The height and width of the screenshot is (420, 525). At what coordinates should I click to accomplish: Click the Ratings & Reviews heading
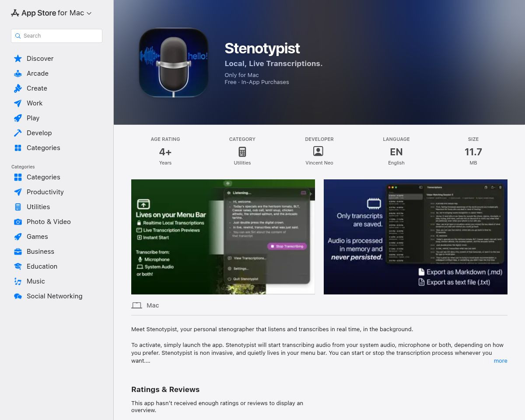coord(165,389)
